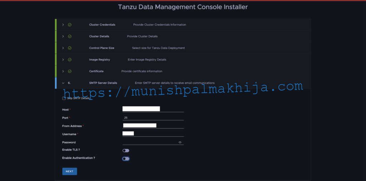Expand the Cluster Credentials step
Image resolution: width=366 pixels, height=181 pixels.
coord(63,25)
